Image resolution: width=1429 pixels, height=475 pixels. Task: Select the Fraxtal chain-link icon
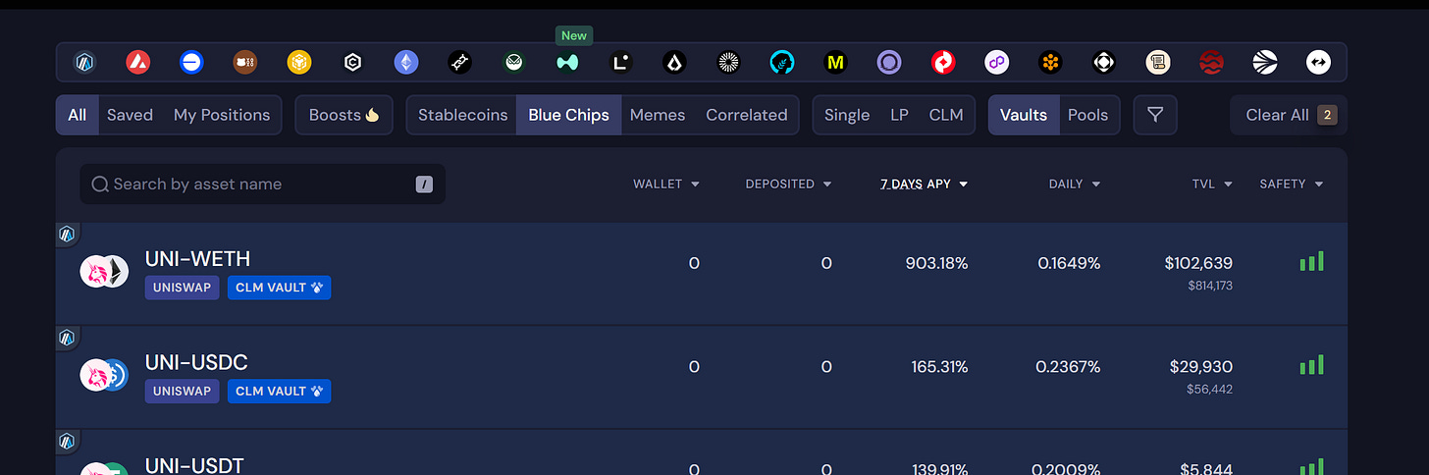(x=460, y=63)
